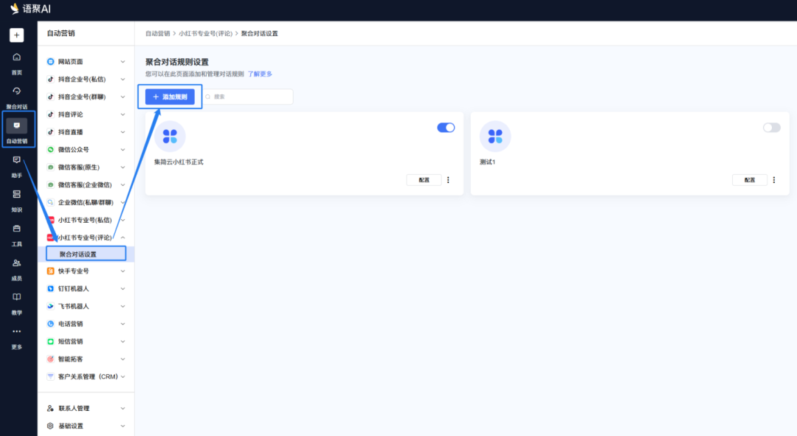Go to 自动营销 in the breadcrumb
Viewport: 797px width, 436px height.
(x=158, y=33)
